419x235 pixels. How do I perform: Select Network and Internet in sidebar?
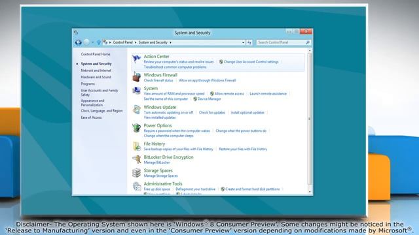coord(96,70)
